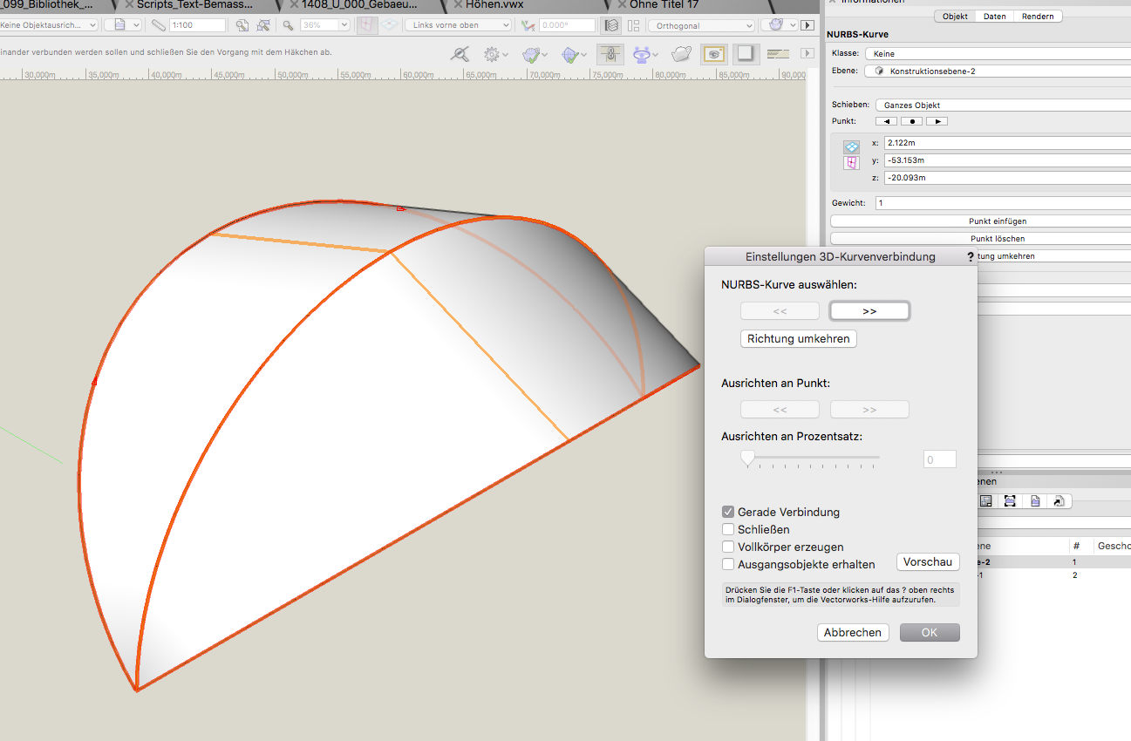Click the rotate angle icon beside 0.000°
The image size is (1131, 741).
point(527,25)
